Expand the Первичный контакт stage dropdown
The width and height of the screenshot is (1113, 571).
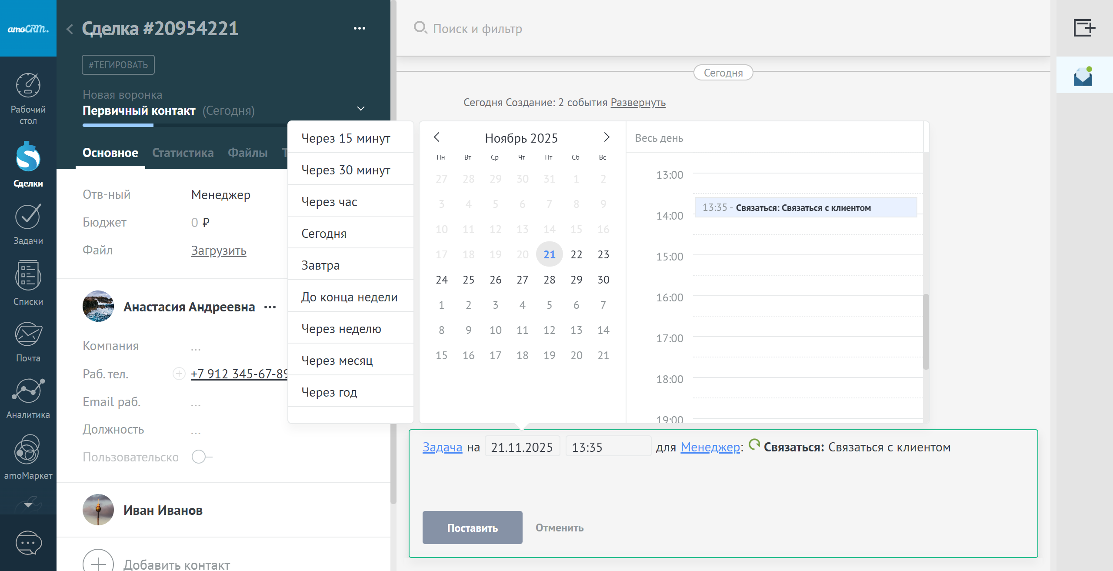(361, 109)
